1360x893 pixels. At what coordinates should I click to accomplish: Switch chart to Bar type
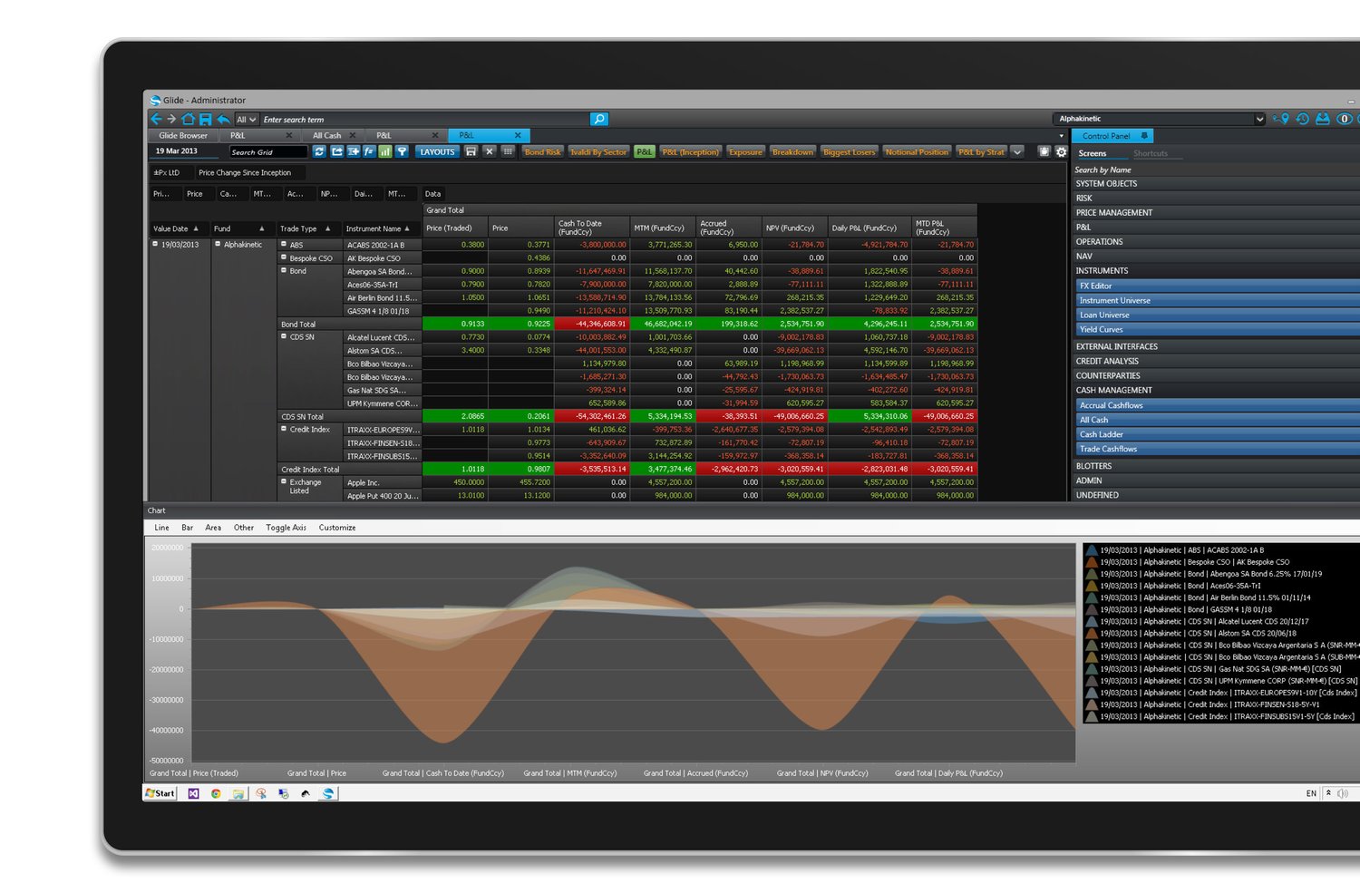click(187, 528)
